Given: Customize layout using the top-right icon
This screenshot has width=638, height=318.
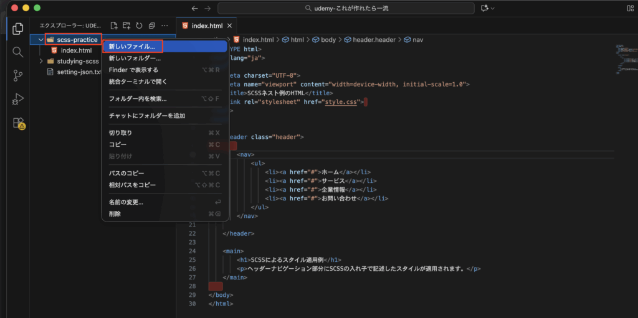Looking at the screenshot, I should [x=629, y=8].
